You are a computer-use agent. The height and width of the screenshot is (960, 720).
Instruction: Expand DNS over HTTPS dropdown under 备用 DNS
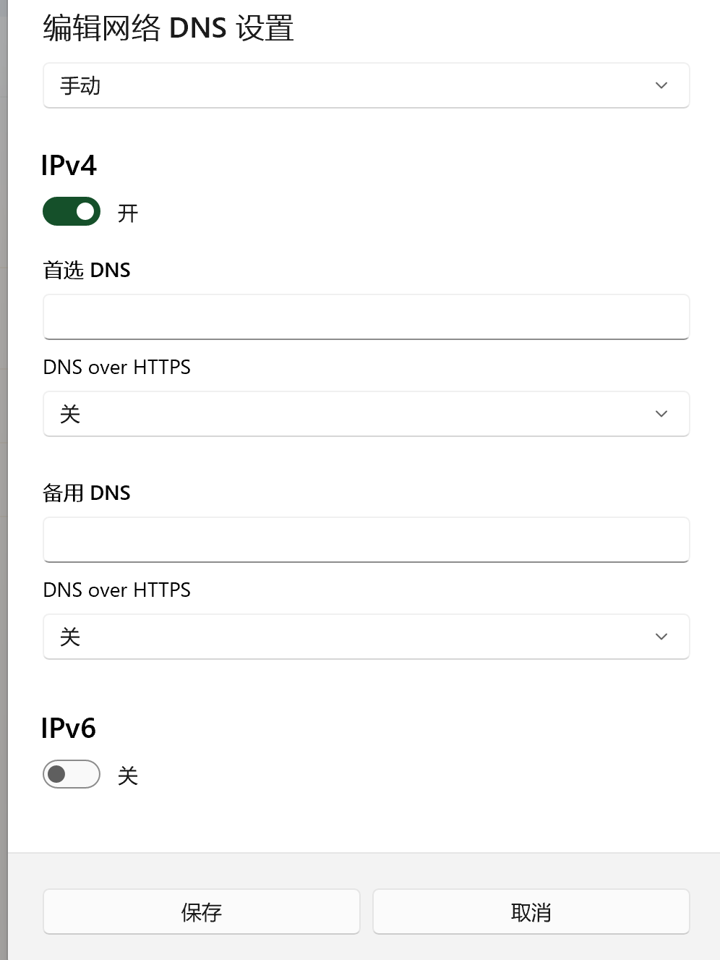pyautogui.click(x=366, y=637)
